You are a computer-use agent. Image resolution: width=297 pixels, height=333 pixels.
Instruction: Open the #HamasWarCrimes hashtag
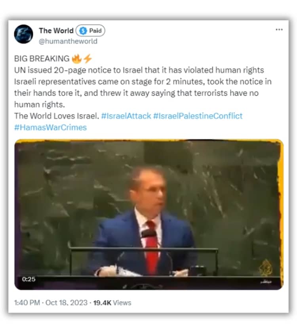50,127
